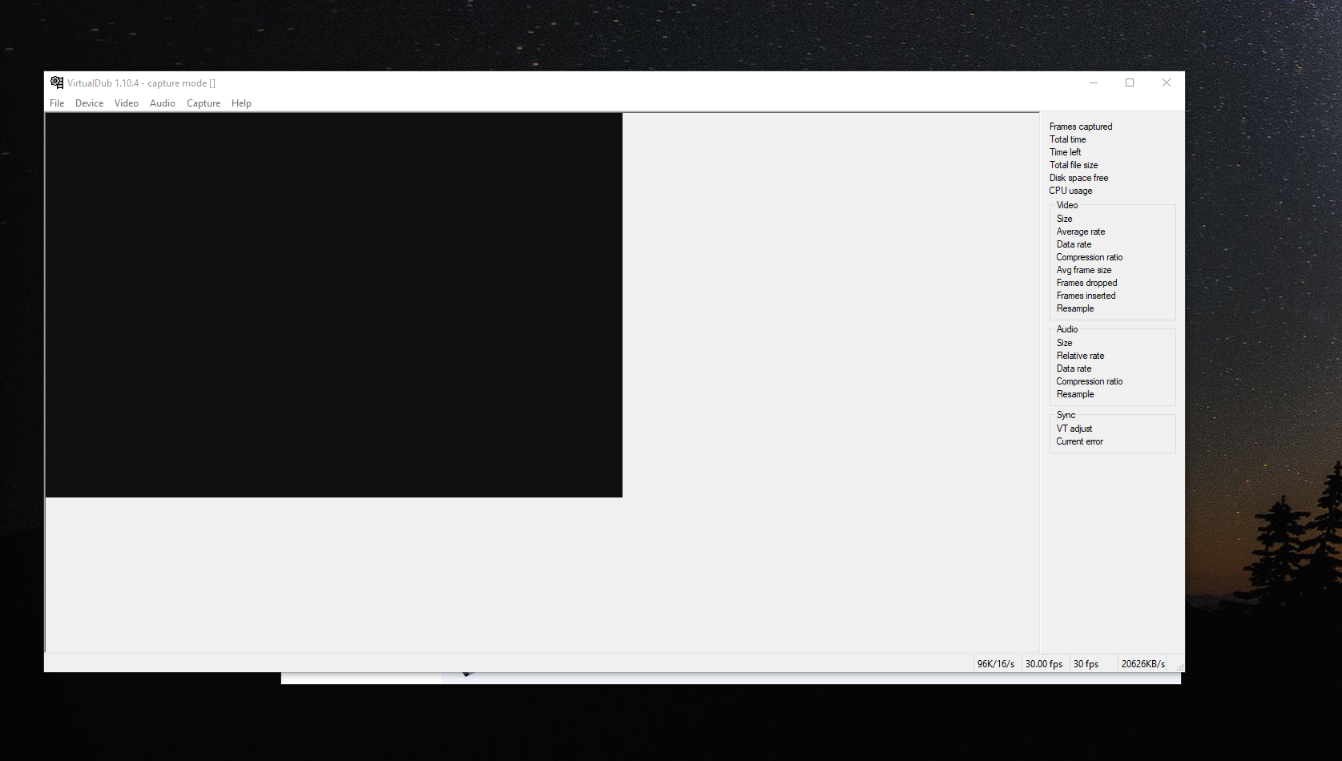Image resolution: width=1342 pixels, height=761 pixels.
Task: Click Data rate in the Audio group
Action: click(1074, 368)
